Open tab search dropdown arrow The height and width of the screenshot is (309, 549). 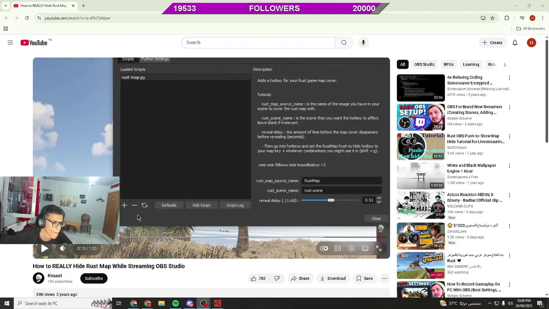point(6,6)
